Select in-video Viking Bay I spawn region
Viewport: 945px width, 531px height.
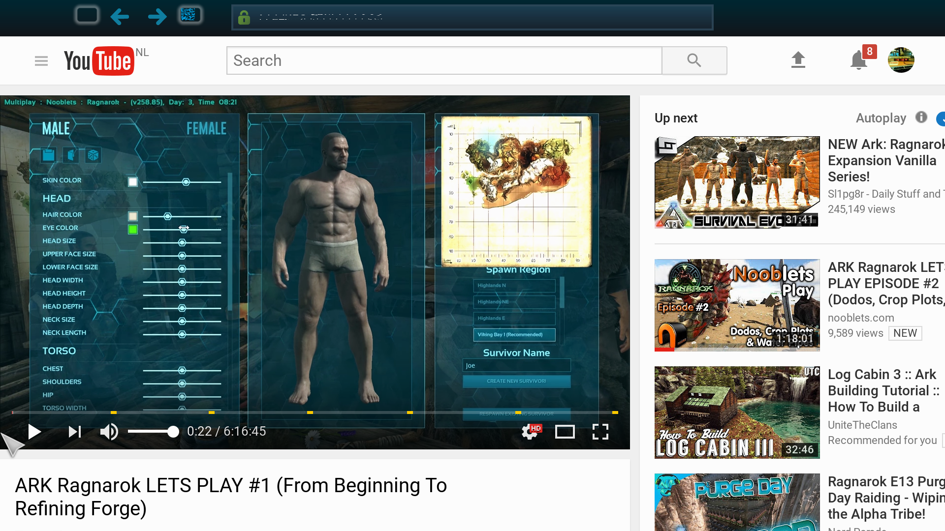(x=514, y=335)
